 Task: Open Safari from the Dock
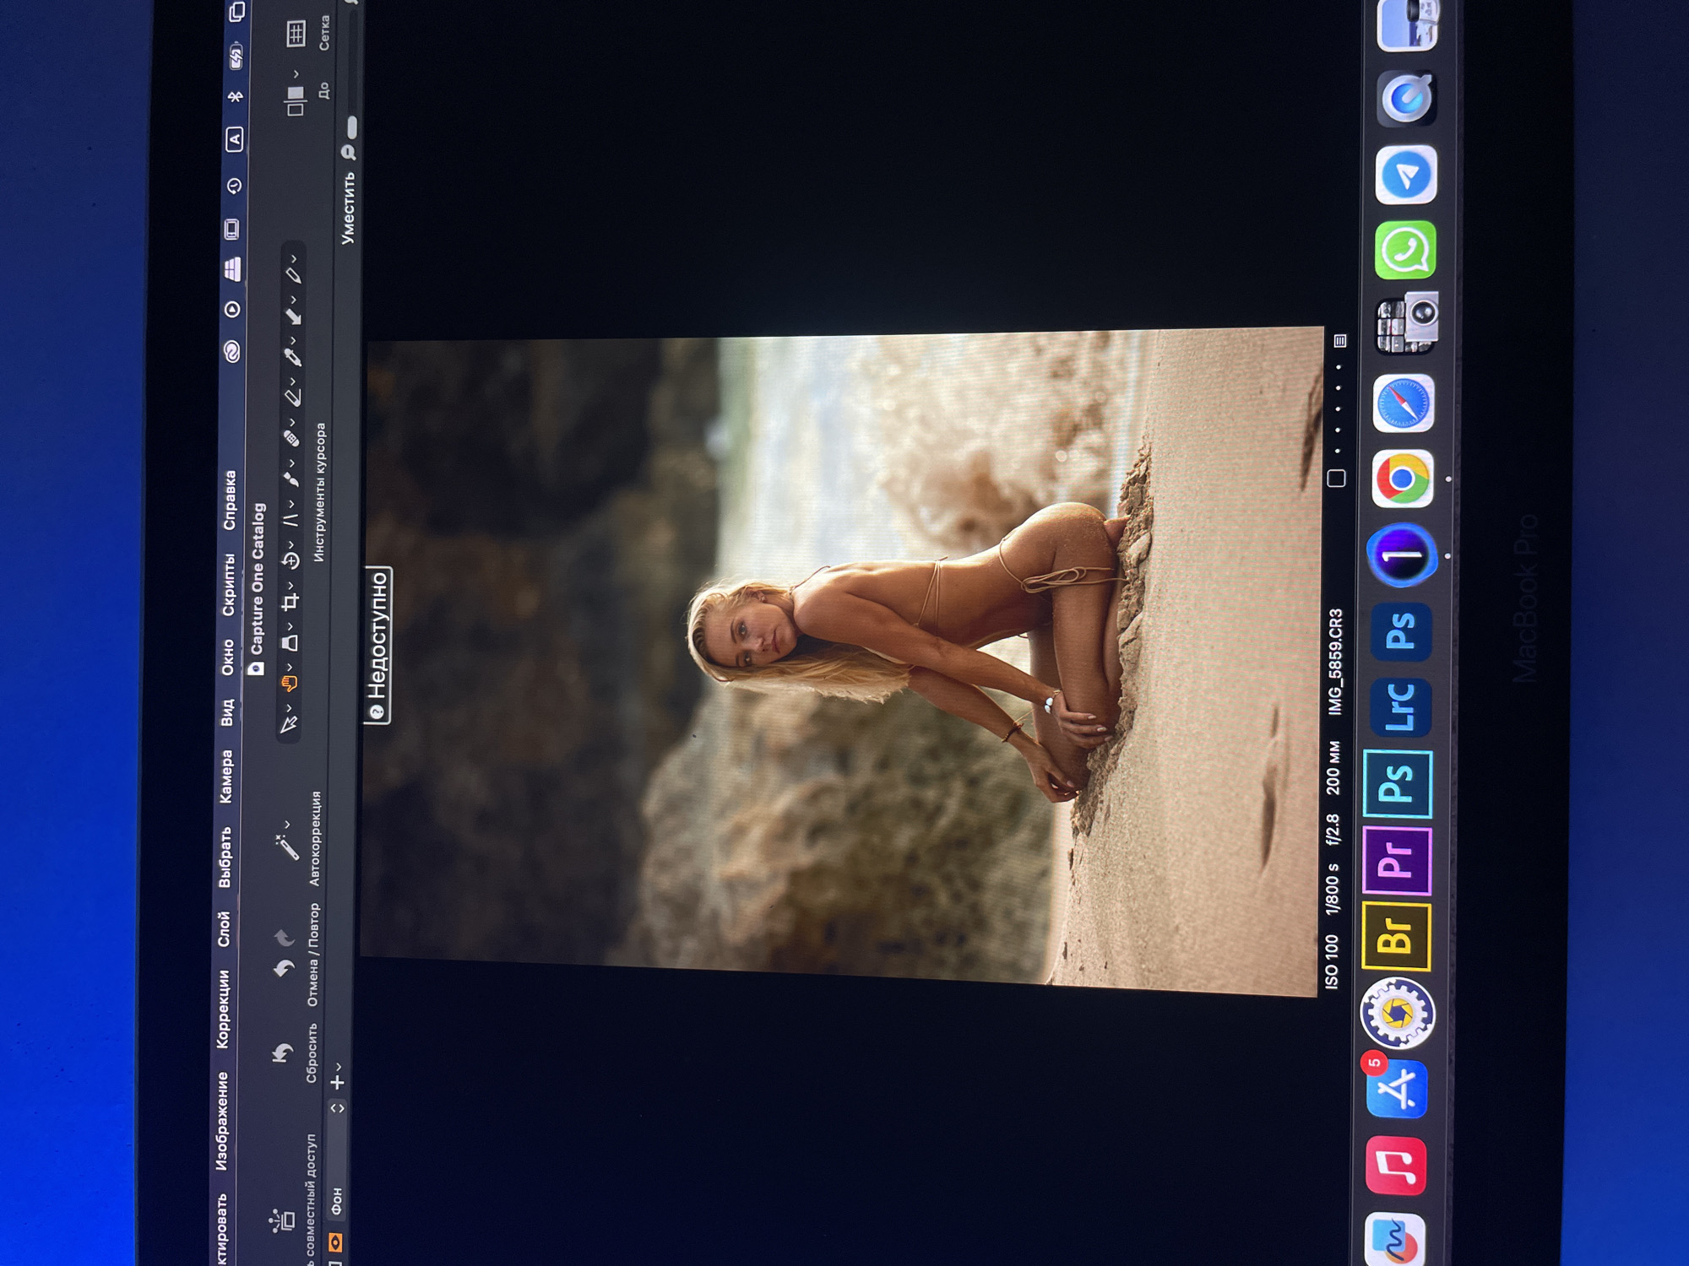[1403, 403]
